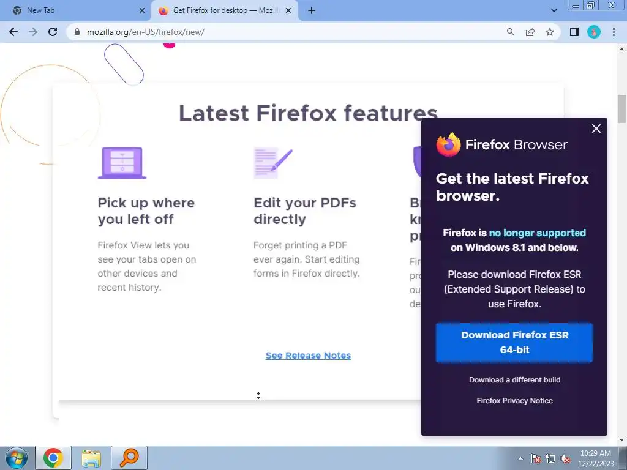Click the Firefox logo in the popup
The image size is (627, 470).
(448, 144)
